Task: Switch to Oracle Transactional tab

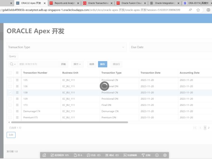Action: (x=98, y=3)
